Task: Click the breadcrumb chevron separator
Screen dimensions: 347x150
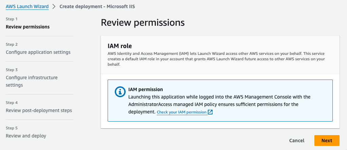Action: [x=54, y=6]
